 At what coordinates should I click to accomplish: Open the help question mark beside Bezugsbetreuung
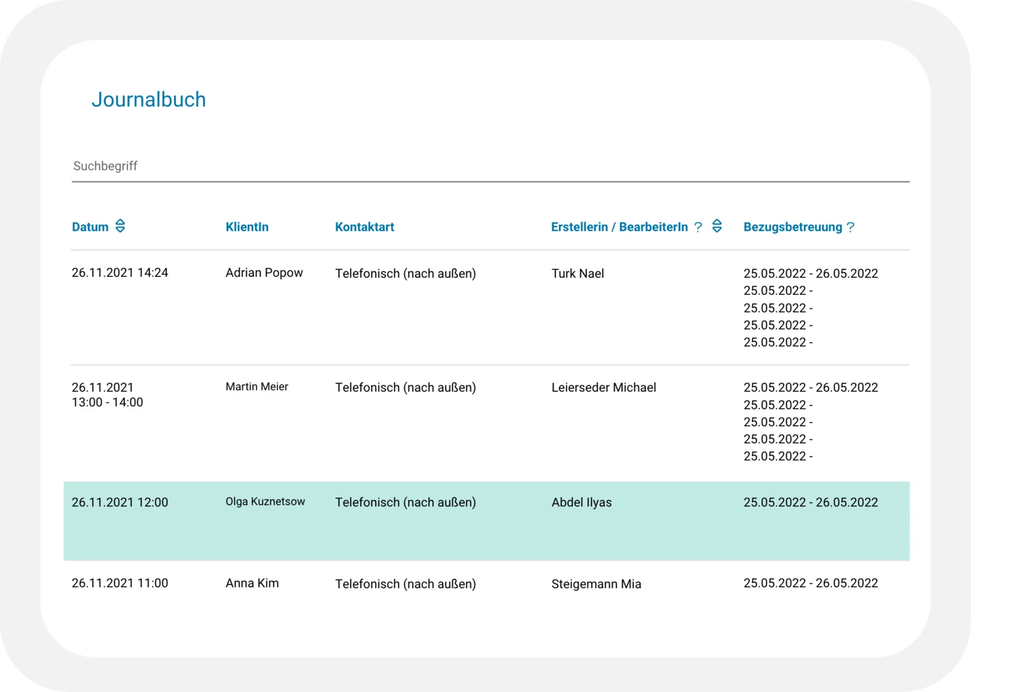click(851, 227)
